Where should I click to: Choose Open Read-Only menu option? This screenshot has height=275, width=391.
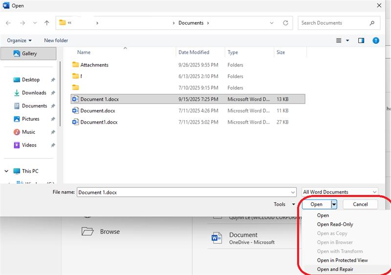tap(335, 224)
